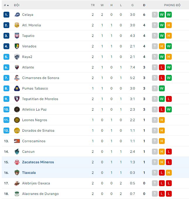Click the Alebrijes Oaxaca team logo
The width and height of the screenshot is (189, 199).
[17, 183]
